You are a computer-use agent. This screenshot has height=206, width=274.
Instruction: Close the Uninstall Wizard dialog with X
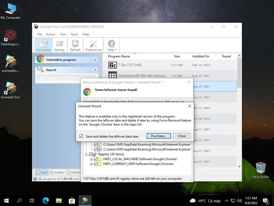[190, 106]
